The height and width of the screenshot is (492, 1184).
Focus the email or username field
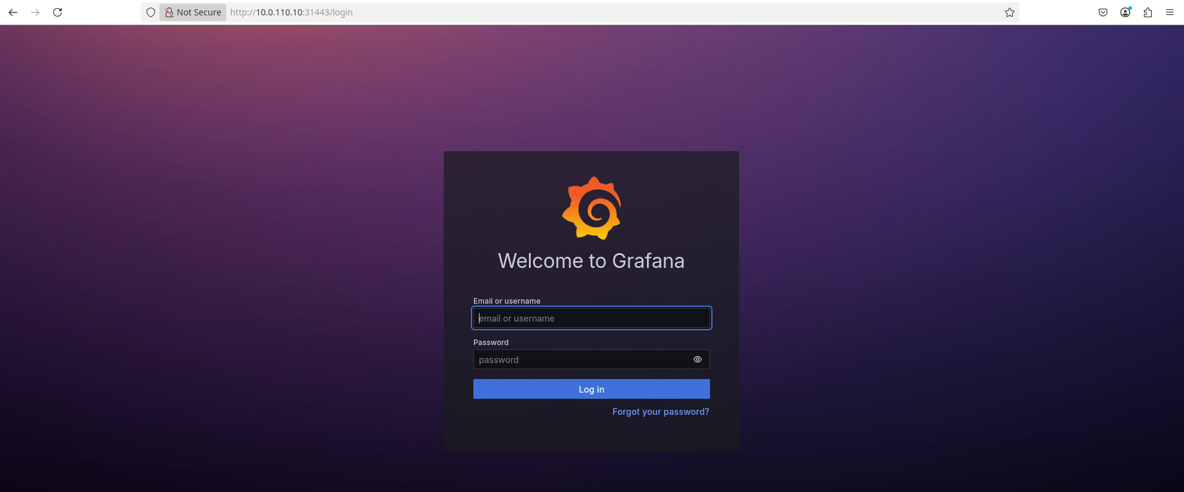point(591,318)
